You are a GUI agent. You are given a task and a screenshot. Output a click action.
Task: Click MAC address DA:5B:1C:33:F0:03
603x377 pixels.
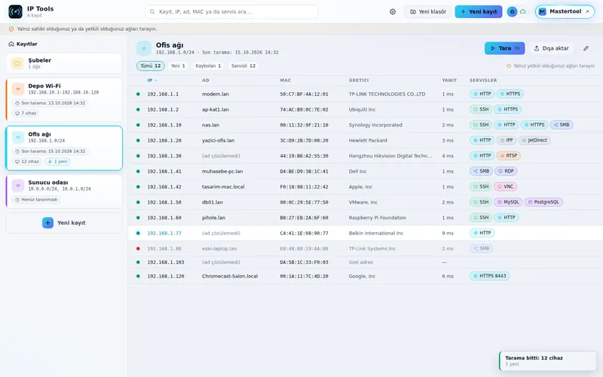point(304,262)
